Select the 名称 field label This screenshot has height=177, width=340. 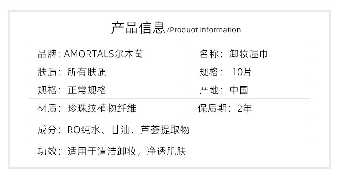(x=208, y=54)
